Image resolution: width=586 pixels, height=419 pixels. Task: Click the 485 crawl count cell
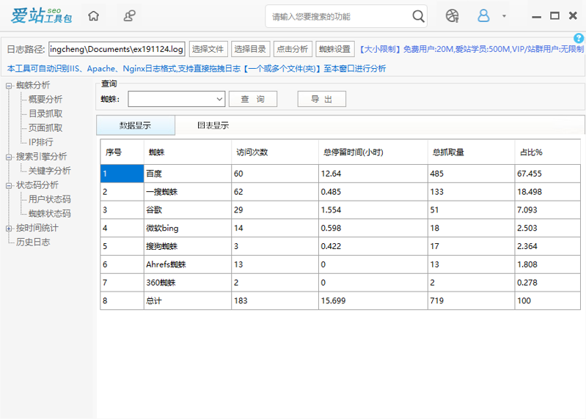(x=472, y=174)
